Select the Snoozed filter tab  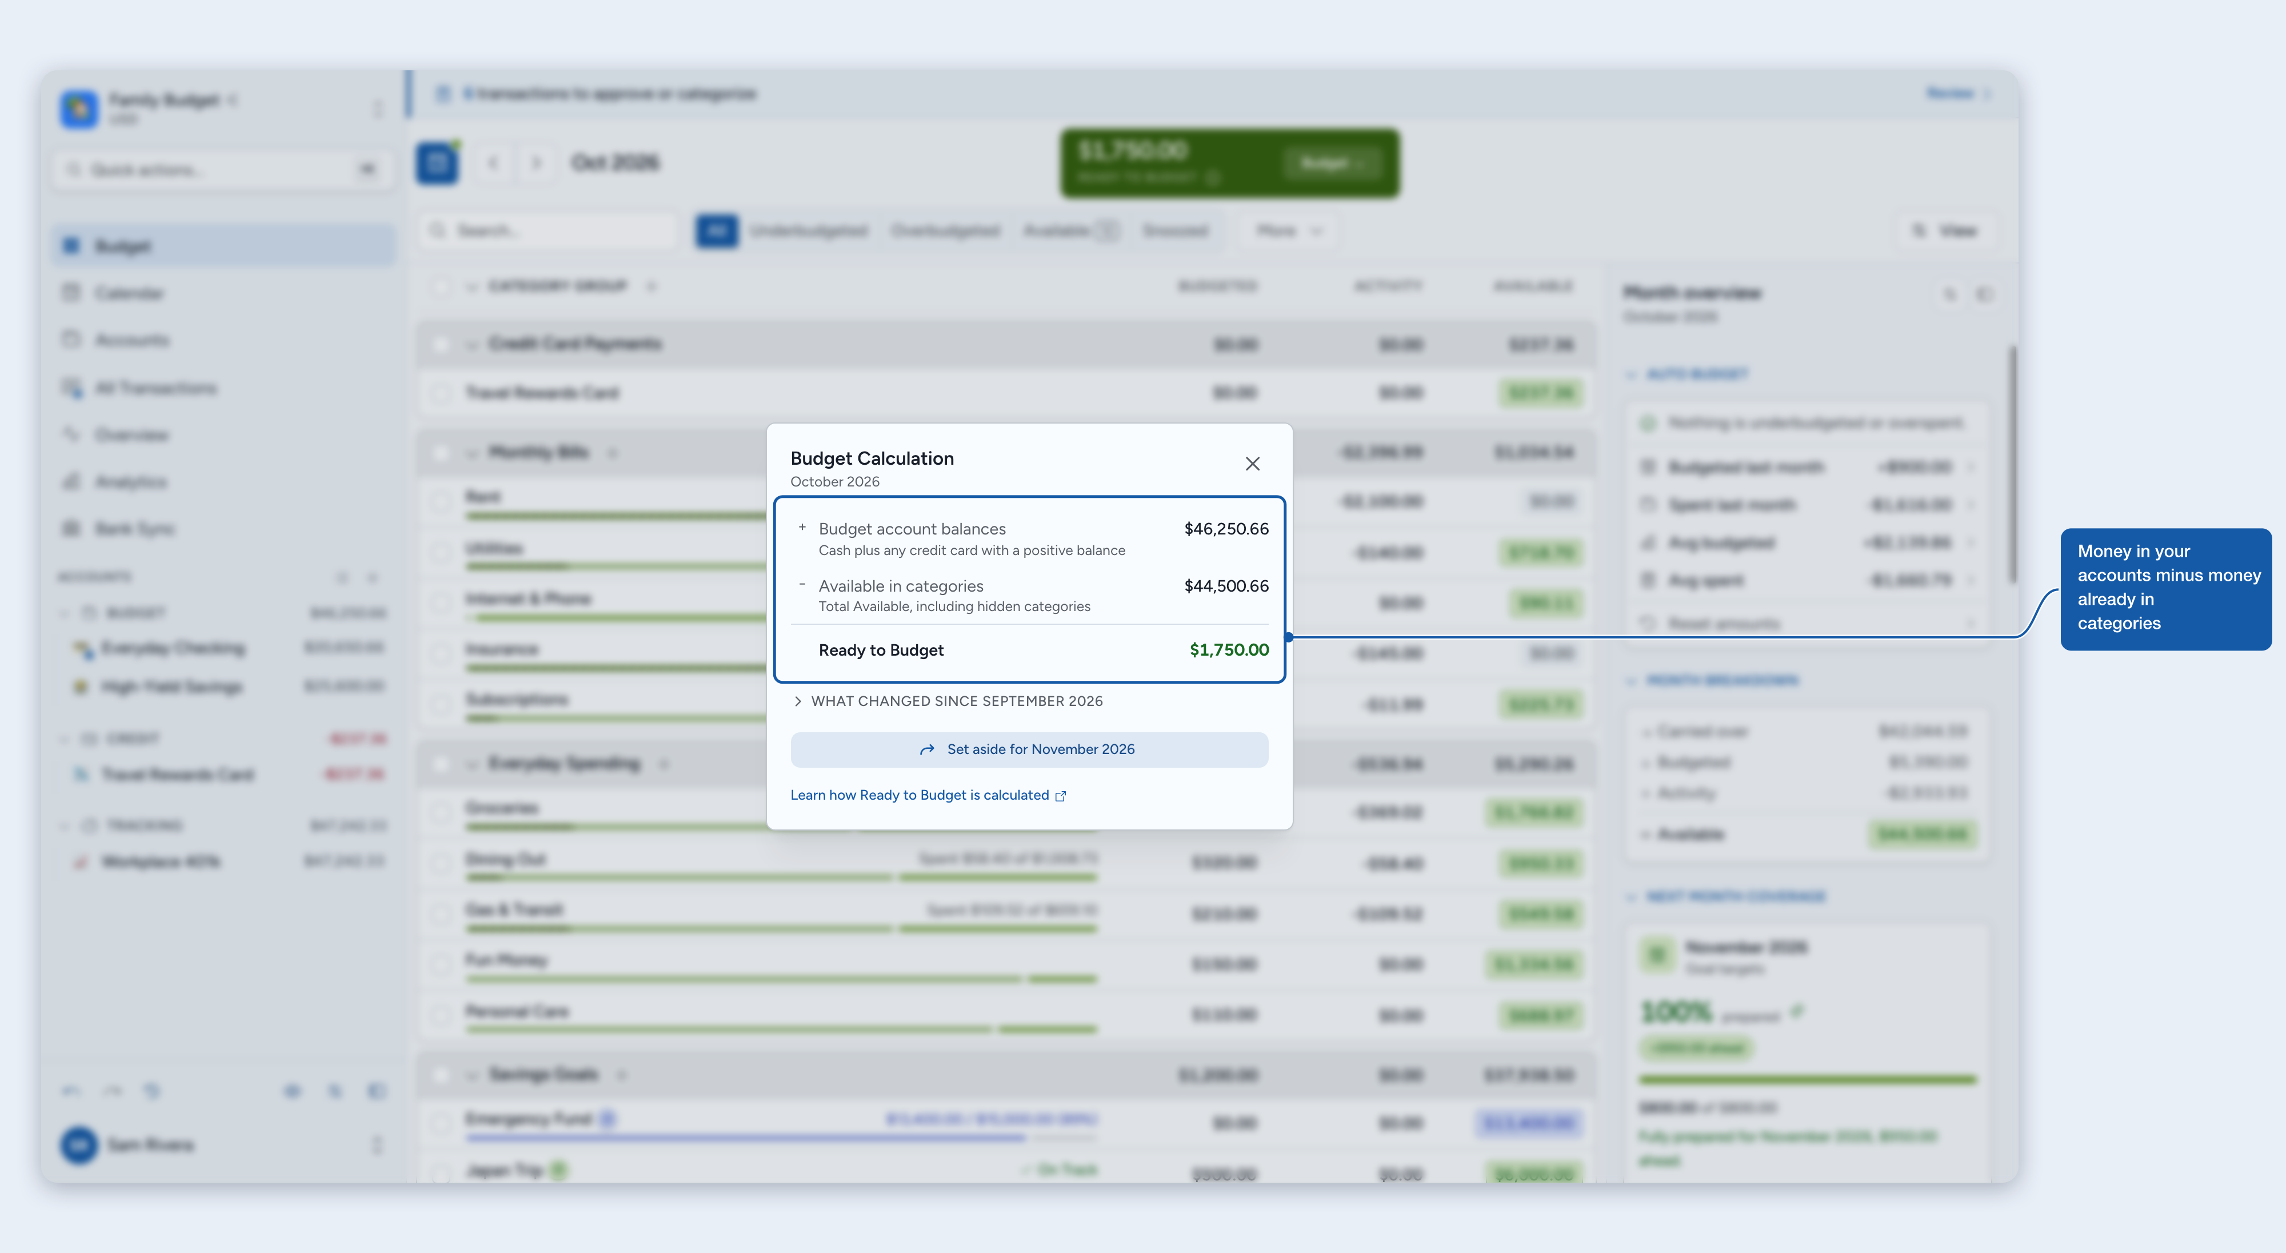click(1175, 231)
